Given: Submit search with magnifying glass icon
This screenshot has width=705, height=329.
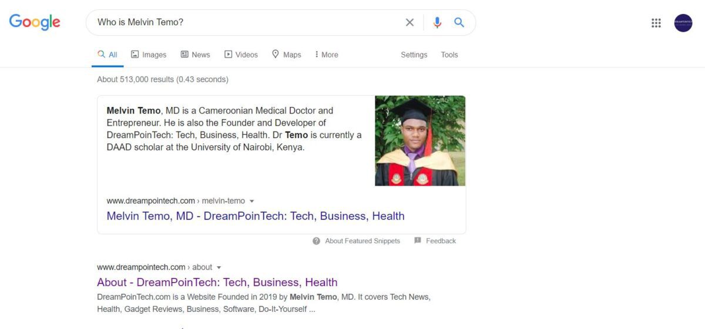Looking at the screenshot, I should (459, 22).
